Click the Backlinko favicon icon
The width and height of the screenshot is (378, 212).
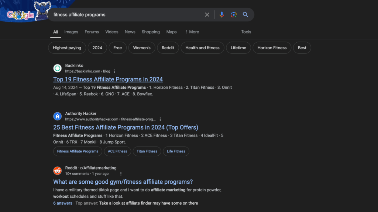[57, 68]
